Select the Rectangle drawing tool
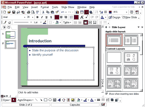The image size is (145, 107). point(46,100)
